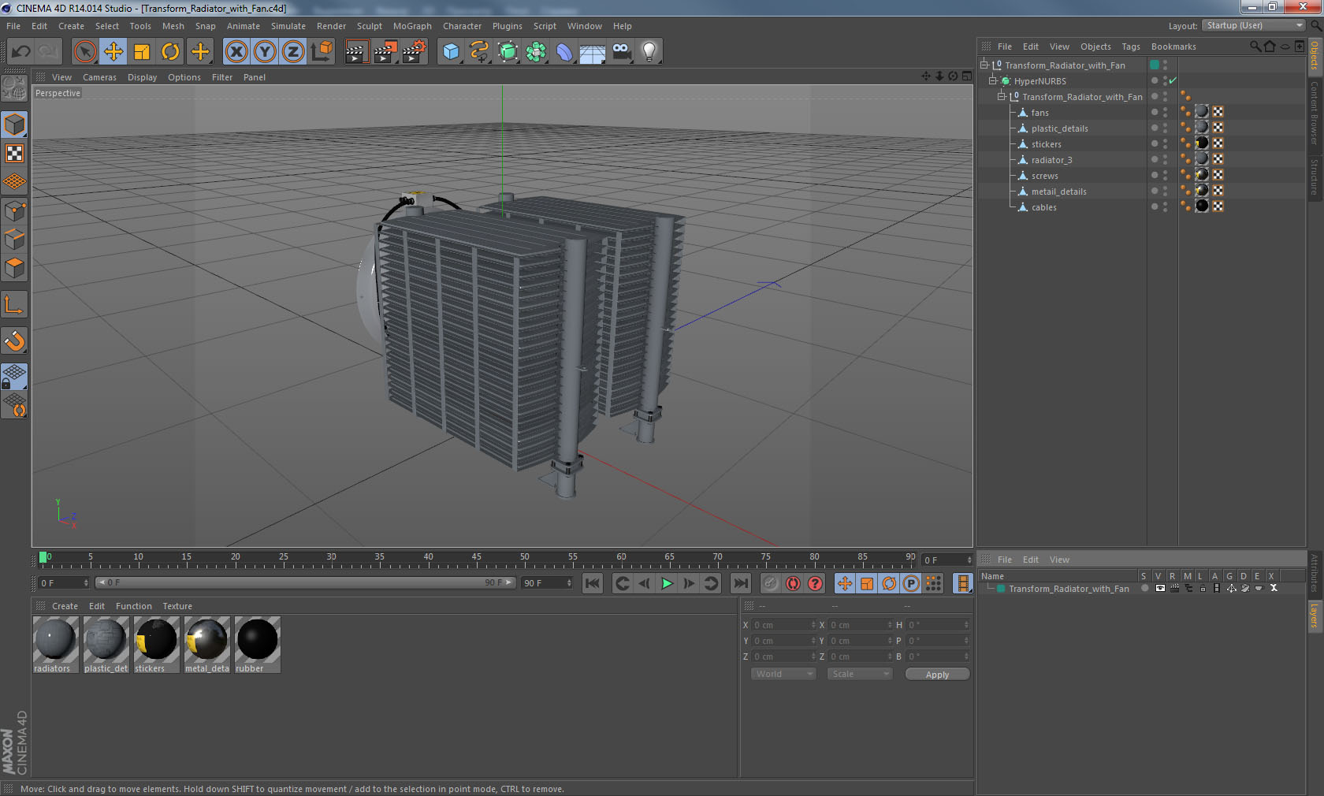Enable the Axis tool
The height and width of the screenshot is (796, 1324).
pyautogui.click(x=14, y=304)
